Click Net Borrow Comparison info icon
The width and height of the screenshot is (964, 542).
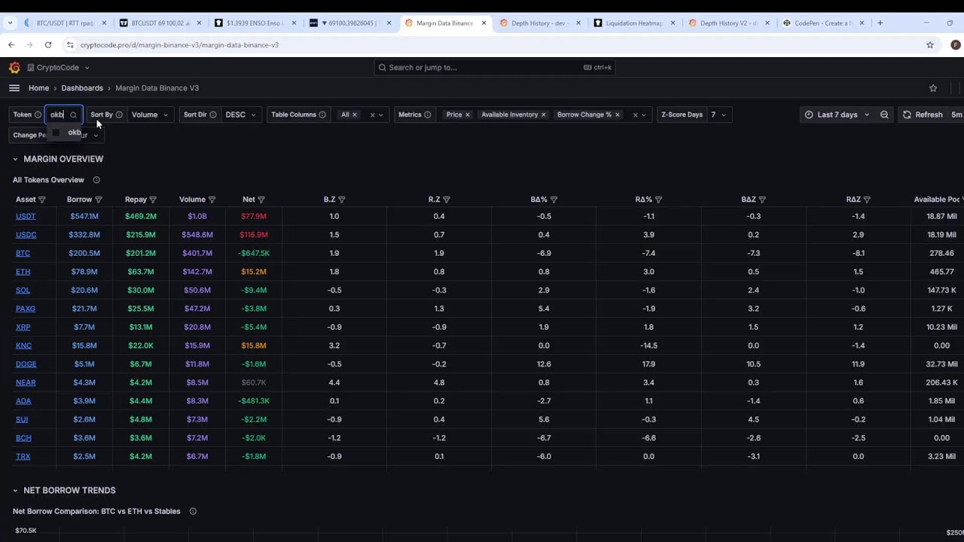[193, 511]
